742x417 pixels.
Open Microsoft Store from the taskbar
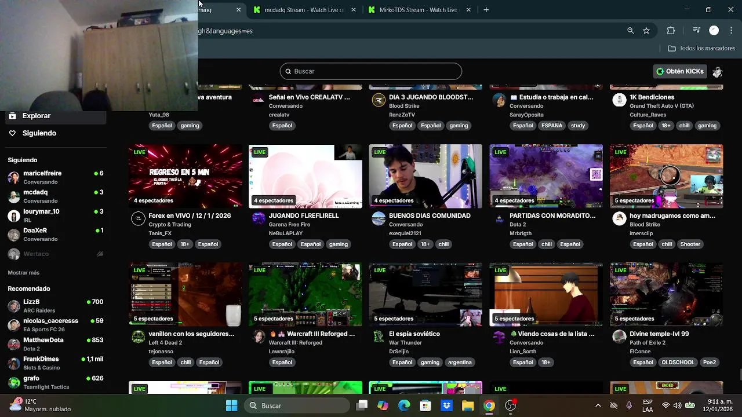point(425,406)
